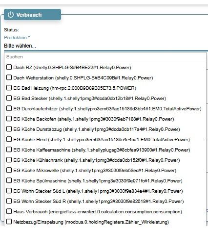Check the EG Küche Kühlschrank checkbox
This screenshot has width=208, height=228.
click(x=9, y=160)
